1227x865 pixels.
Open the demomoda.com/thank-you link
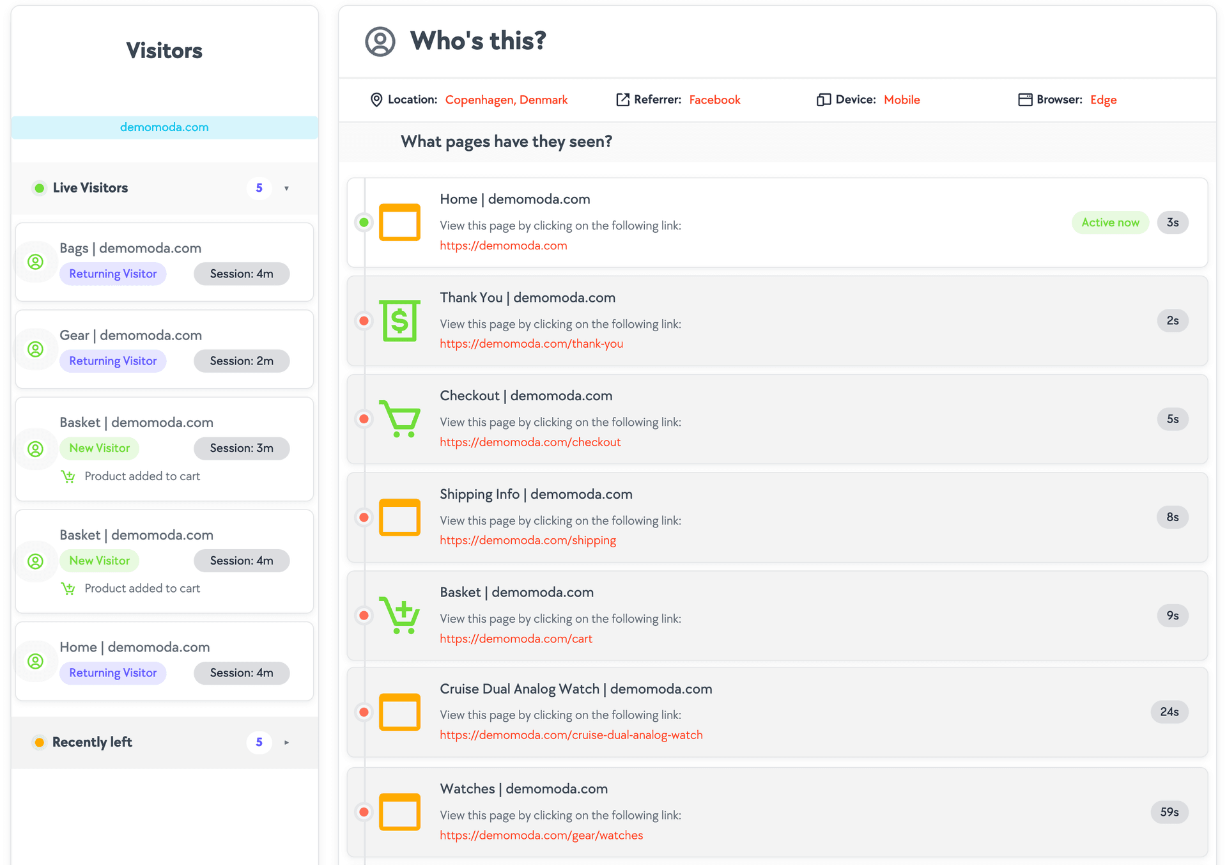point(531,344)
